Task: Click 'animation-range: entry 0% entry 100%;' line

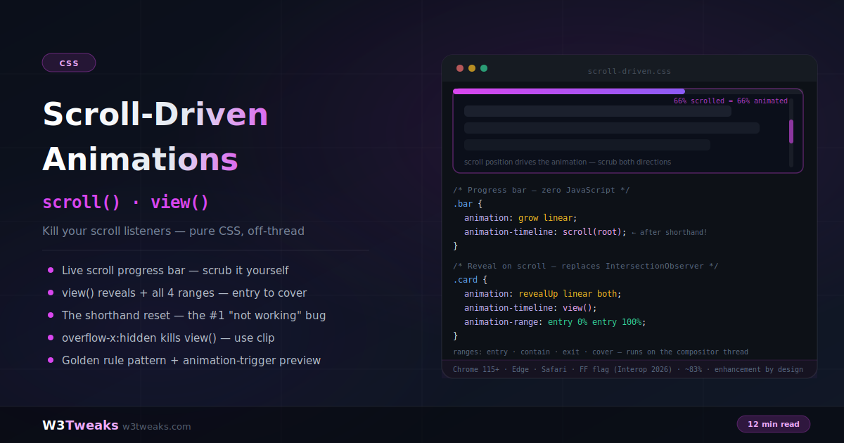Action: tap(555, 322)
